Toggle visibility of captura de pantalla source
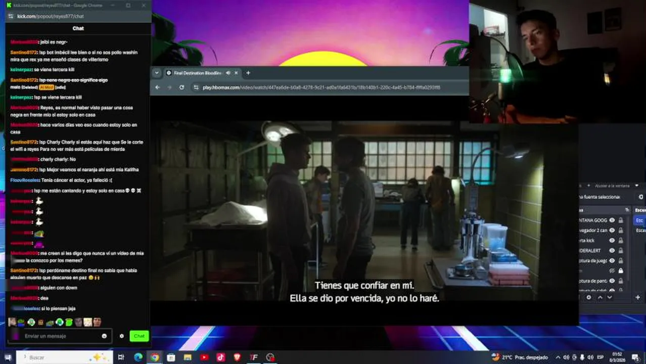Screen dimensions: 646x364 (x=612, y=281)
